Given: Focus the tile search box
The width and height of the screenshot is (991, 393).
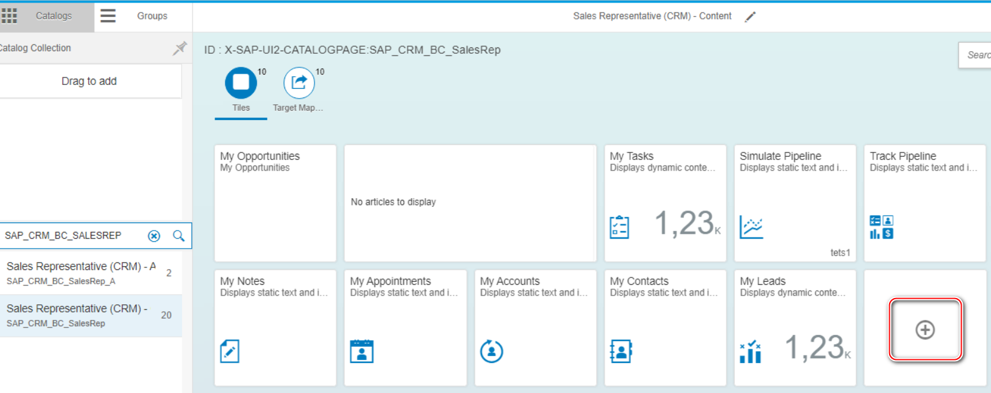Looking at the screenshot, I should coord(977,55).
